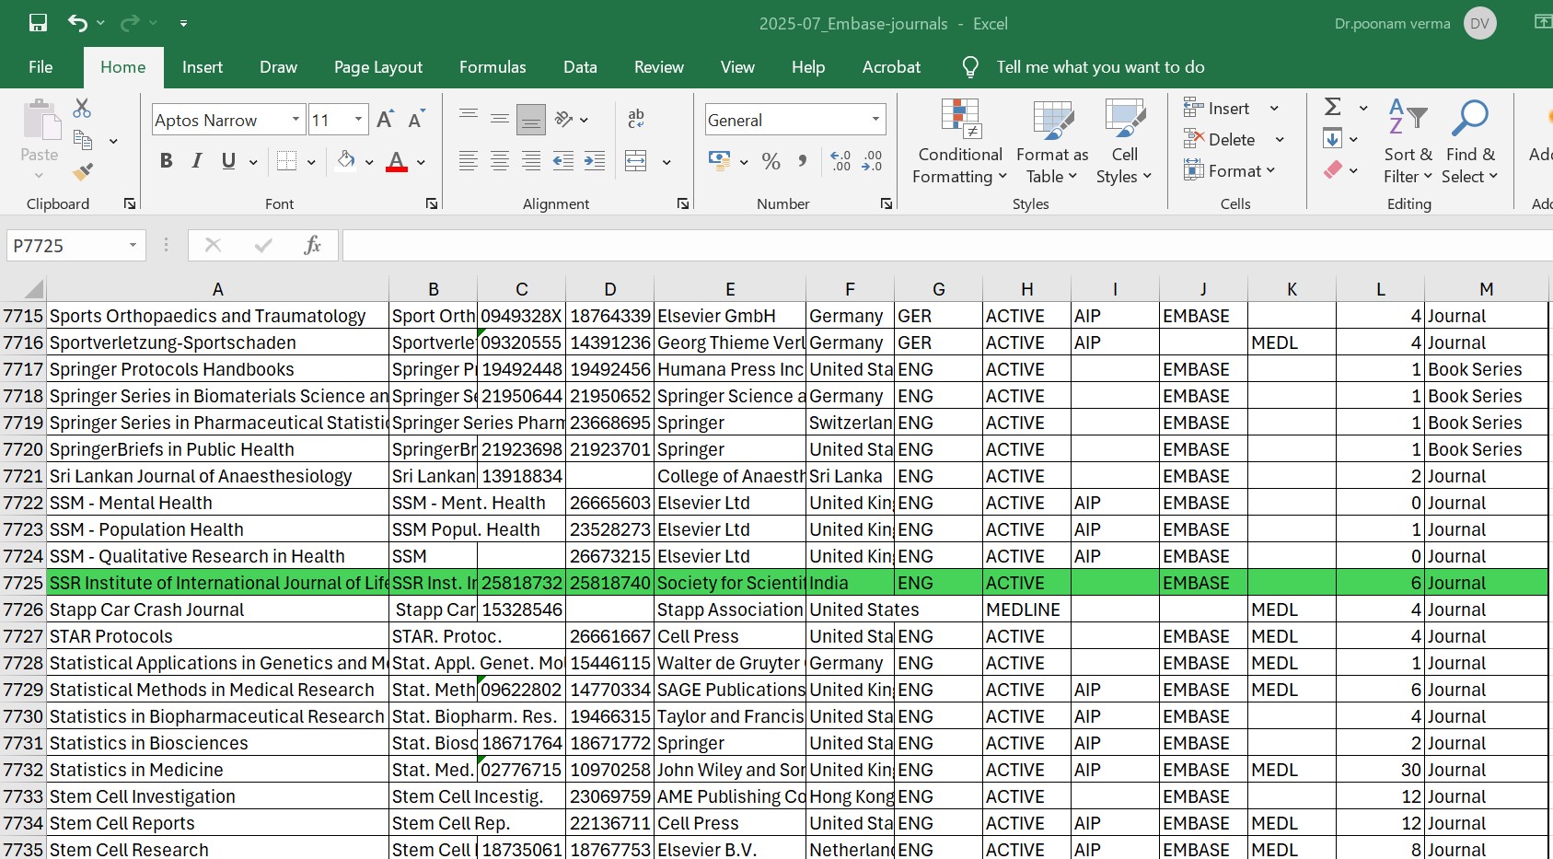Open the Page Layout tab
The width and height of the screenshot is (1553, 859).
[377, 67]
